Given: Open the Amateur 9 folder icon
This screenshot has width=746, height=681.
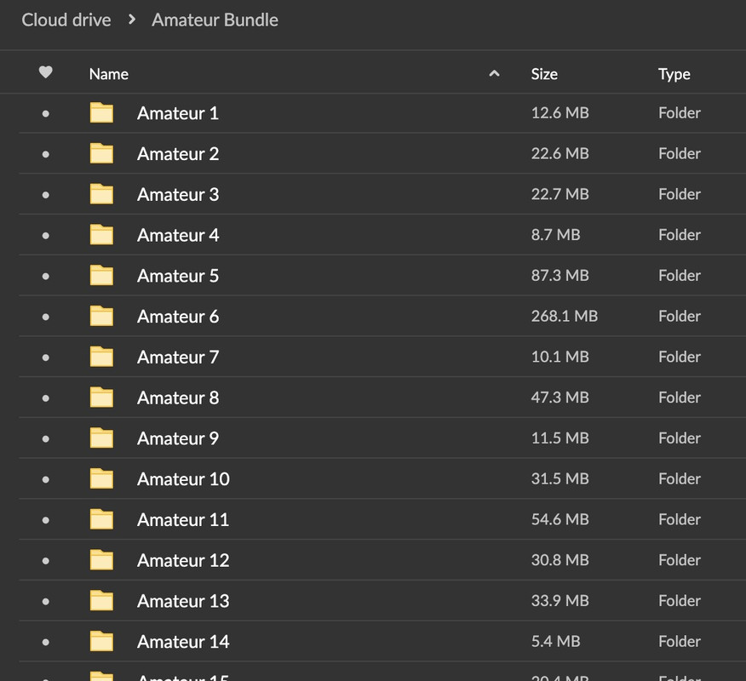Looking at the screenshot, I should (101, 438).
